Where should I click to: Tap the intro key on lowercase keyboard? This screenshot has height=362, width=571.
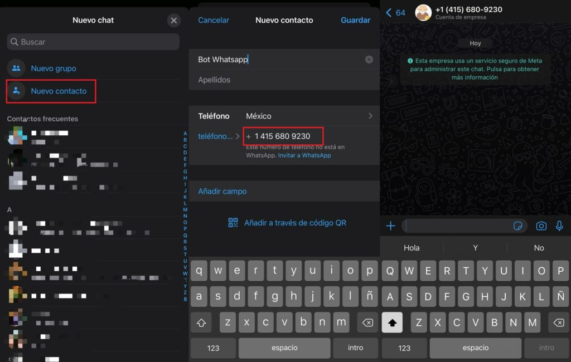[355, 348]
